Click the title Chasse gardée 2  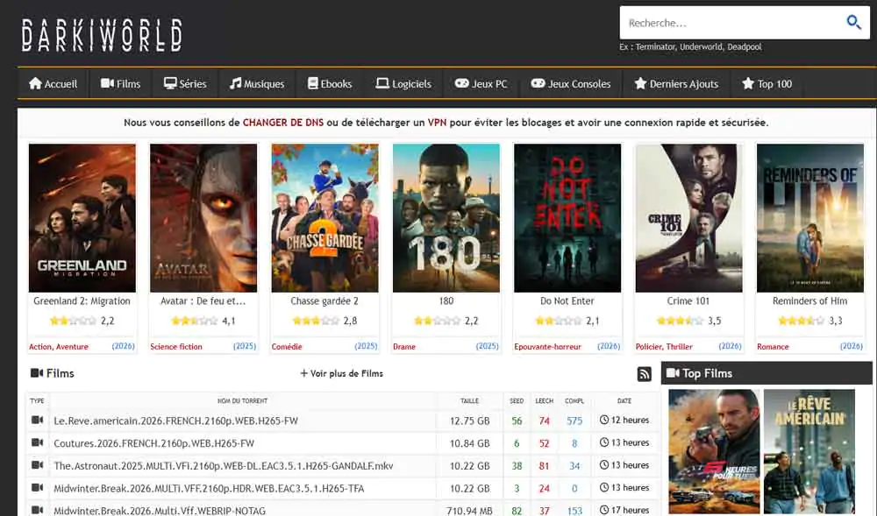[324, 301]
